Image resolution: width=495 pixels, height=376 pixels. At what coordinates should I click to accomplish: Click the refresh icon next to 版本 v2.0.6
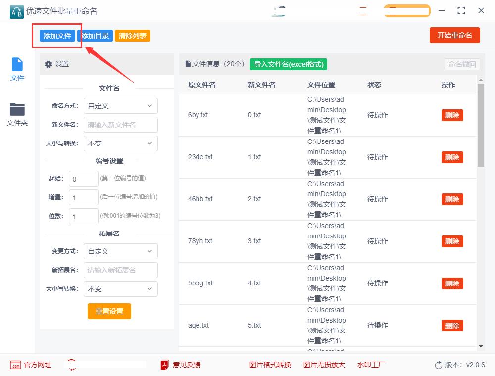(437, 365)
